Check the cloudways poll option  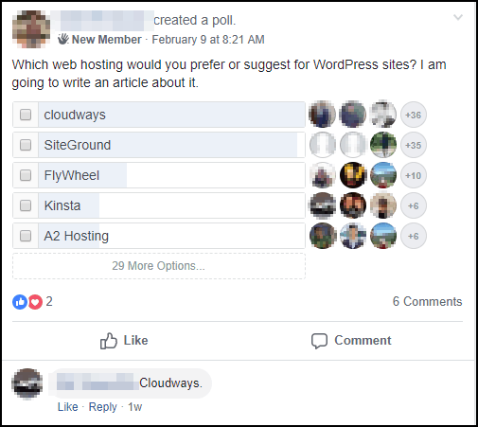click(26, 115)
